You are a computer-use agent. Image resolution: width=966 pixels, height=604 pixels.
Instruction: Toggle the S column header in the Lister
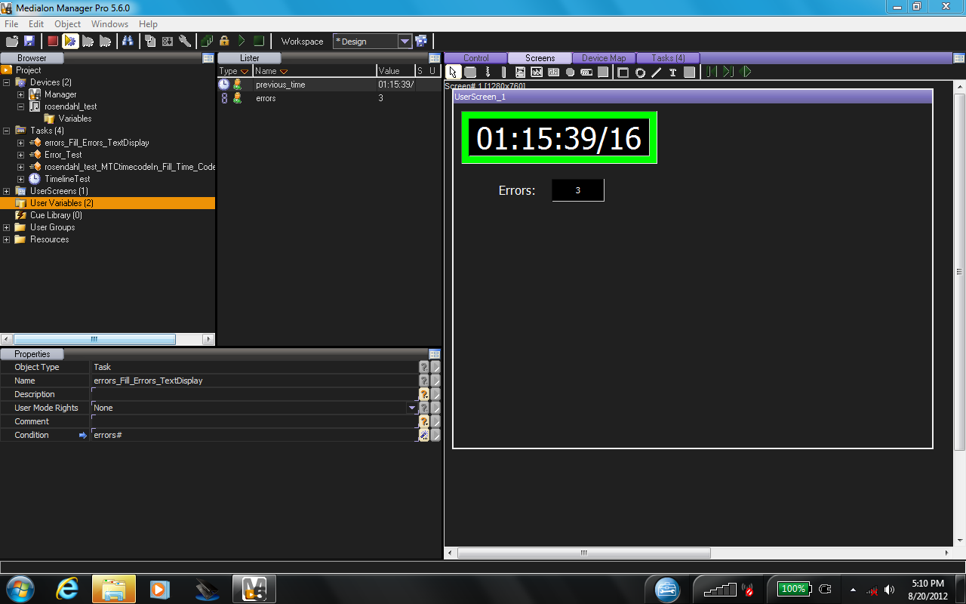click(420, 69)
